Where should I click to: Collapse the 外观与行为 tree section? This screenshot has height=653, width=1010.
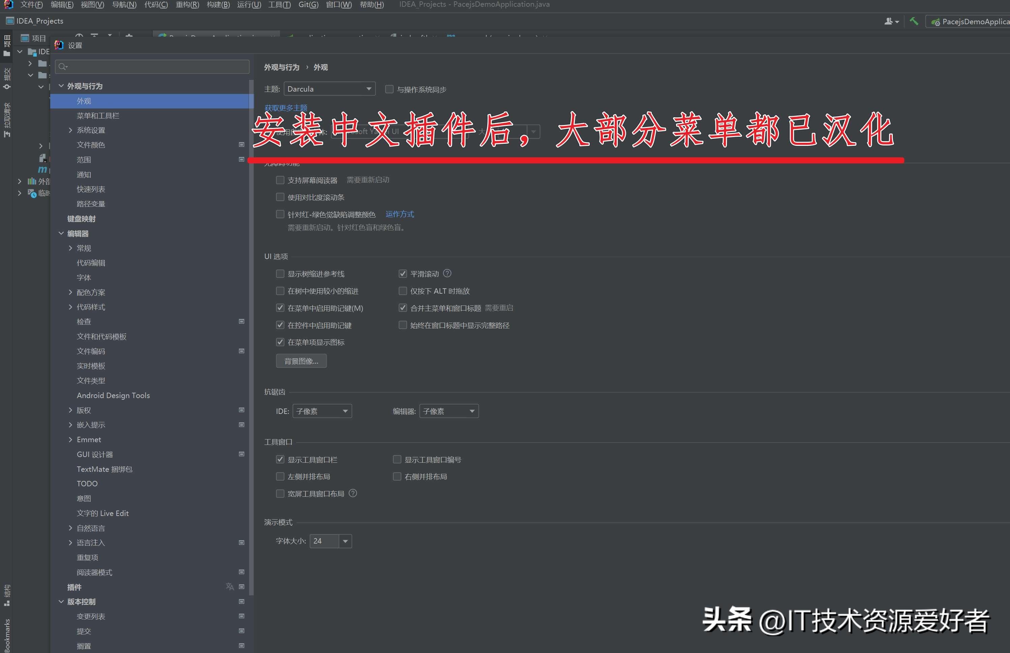click(61, 86)
